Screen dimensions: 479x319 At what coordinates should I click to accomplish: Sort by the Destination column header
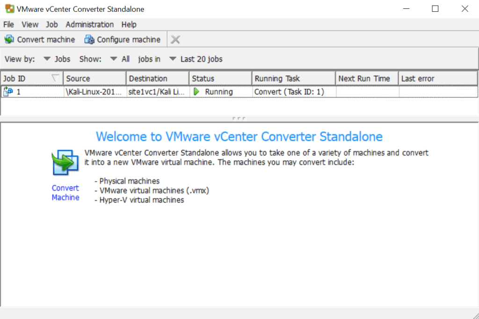(158, 78)
